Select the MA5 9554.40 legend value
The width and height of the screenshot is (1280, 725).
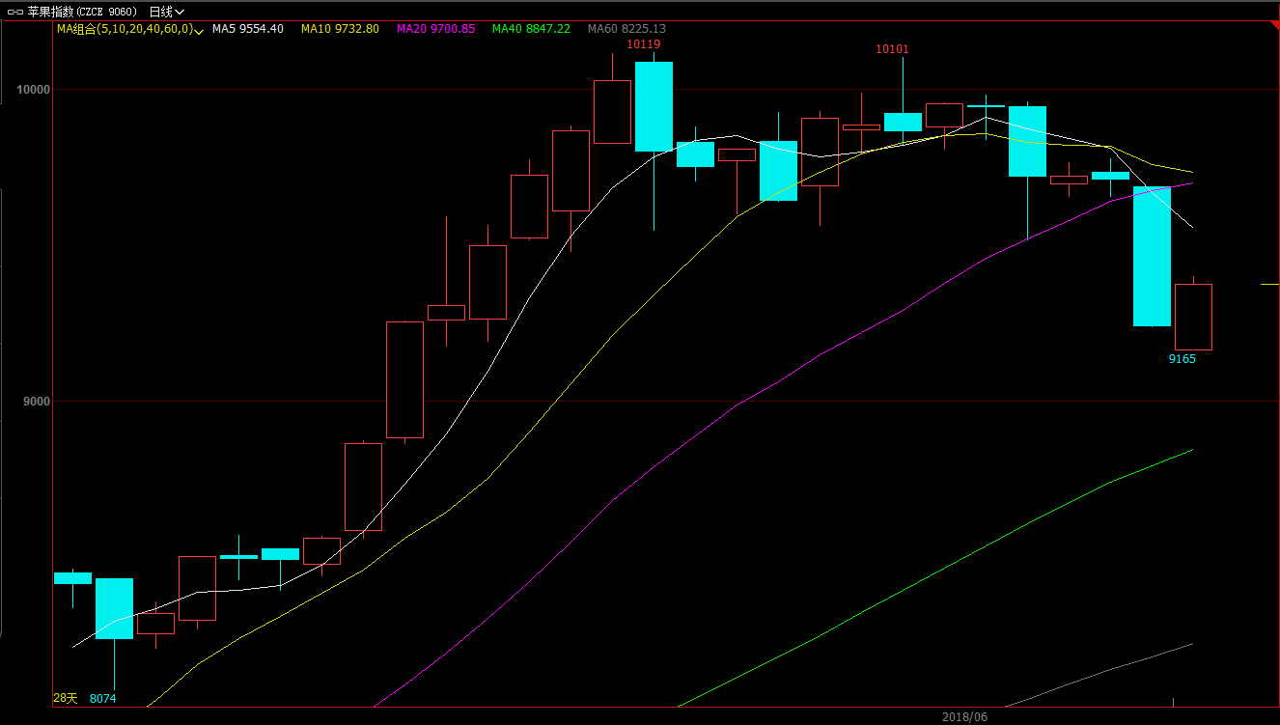248,29
